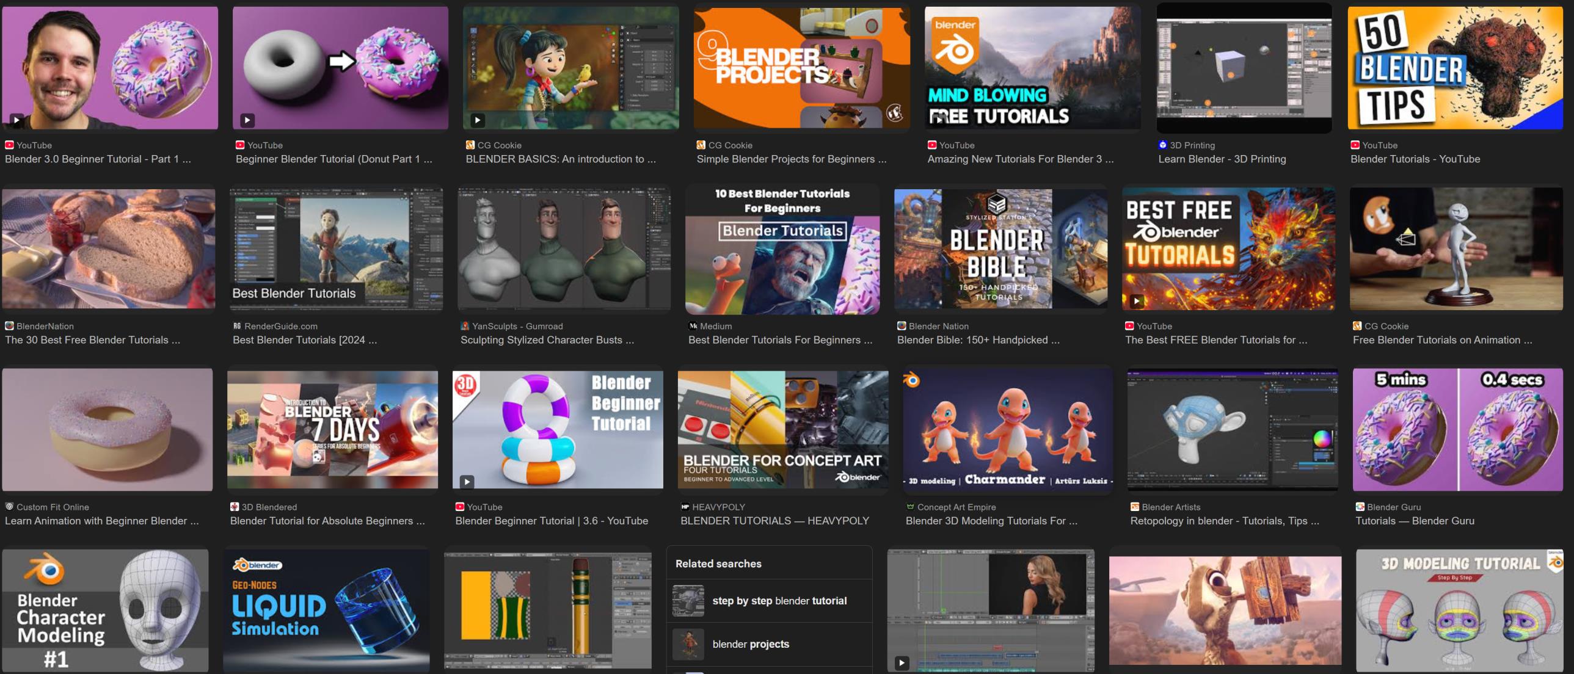Click the YouTube favicon beside 'Blender 3.0 Beginner Tutorial'

click(x=9, y=145)
